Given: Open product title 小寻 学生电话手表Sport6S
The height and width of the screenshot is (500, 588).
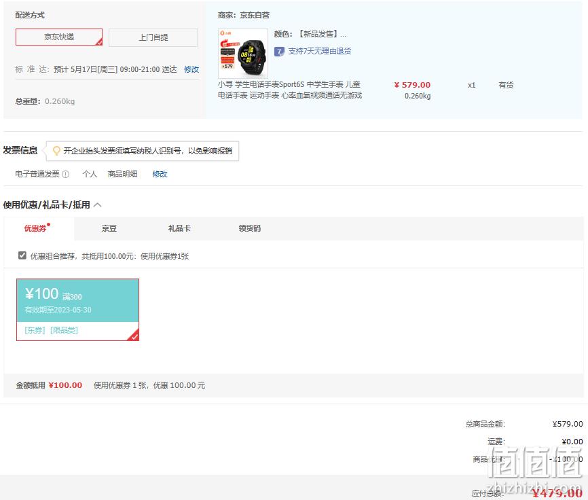Looking at the screenshot, I should 289,90.
